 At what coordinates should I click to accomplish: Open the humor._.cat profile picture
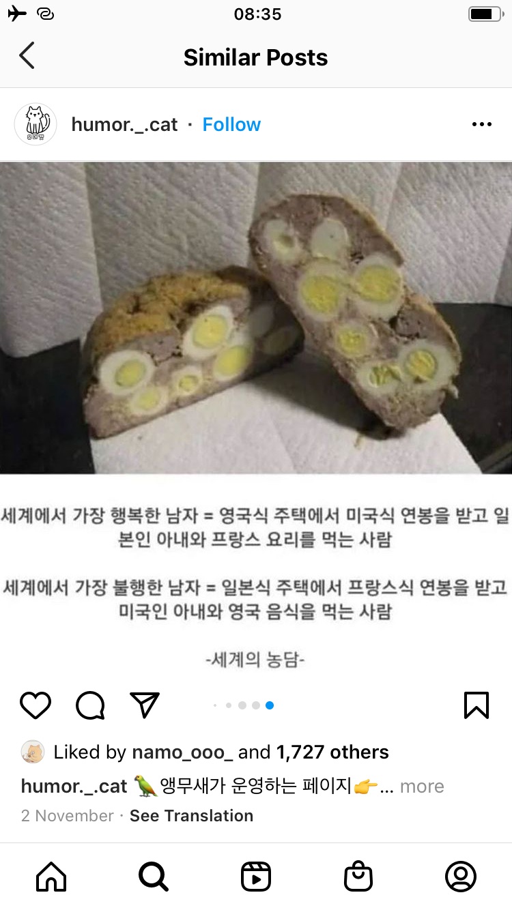tap(35, 124)
